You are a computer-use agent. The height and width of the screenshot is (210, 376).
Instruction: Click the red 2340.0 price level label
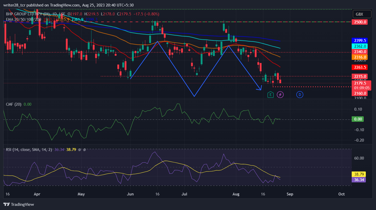click(x=360, y=52)
